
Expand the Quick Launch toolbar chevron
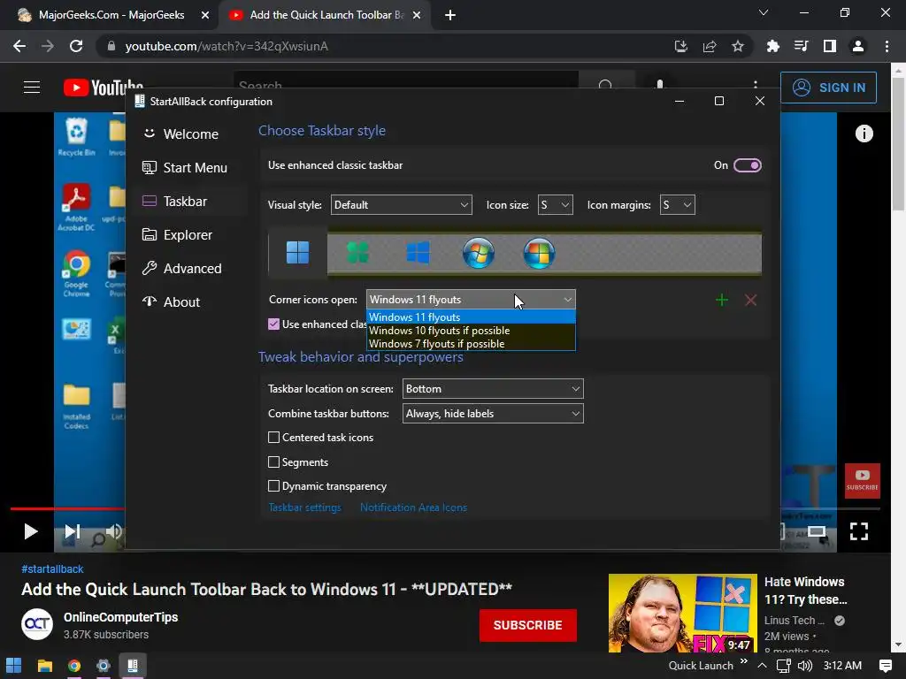(743, 661)
